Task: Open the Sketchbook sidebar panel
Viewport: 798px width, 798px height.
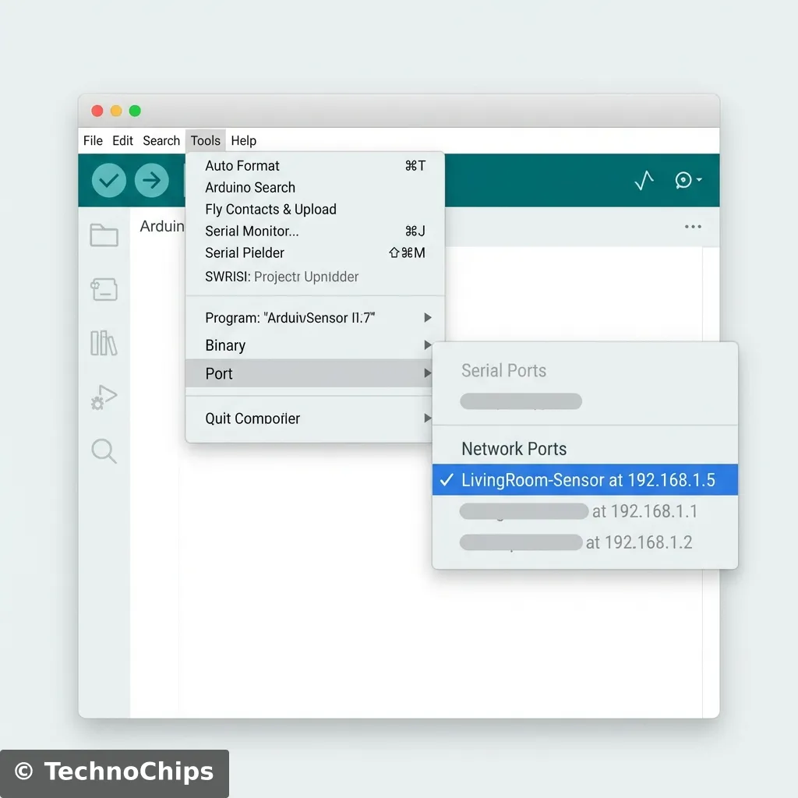Action: 104,235
